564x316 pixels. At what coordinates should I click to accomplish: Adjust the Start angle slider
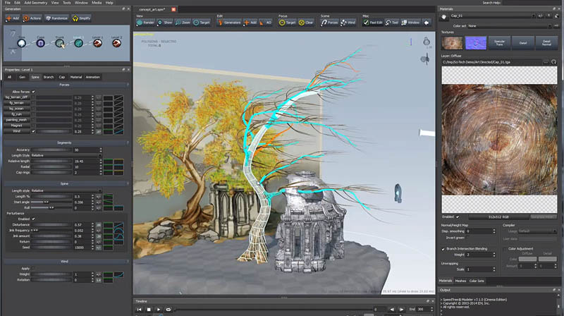coord(51,202)
